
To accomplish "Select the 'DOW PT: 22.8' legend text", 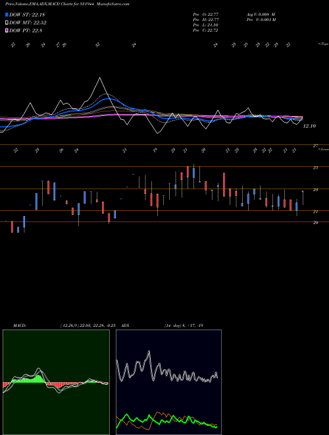I will pyautogui.click(x=26, y=31).
